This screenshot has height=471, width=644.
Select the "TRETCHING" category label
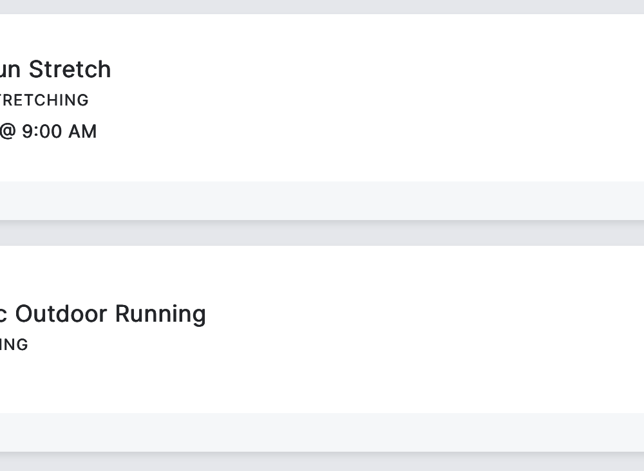pos(44,100)
